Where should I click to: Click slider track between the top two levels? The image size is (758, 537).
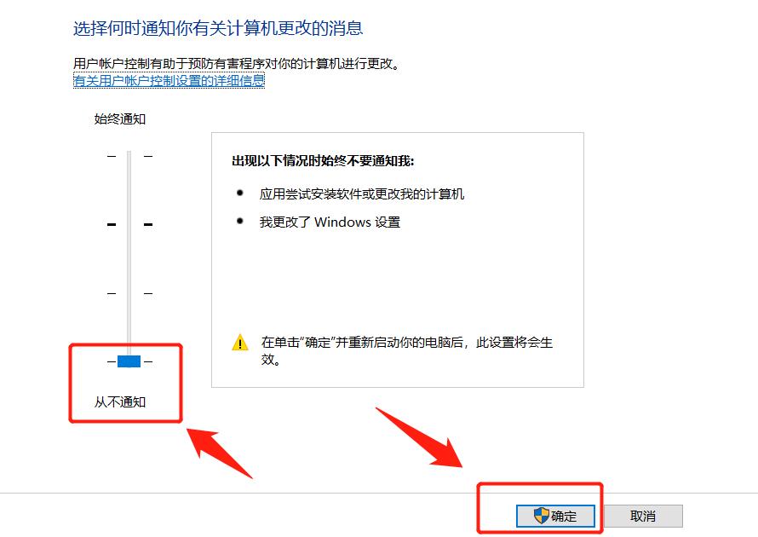(x=129, y=191)
